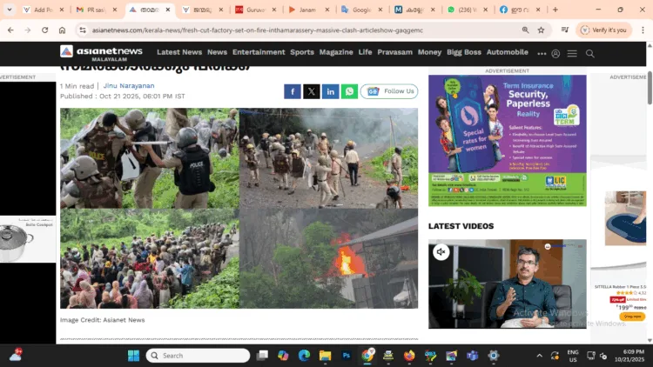Click the Follow Us button
This screenshot has height=367, width=653.
[x=389, y=91]
